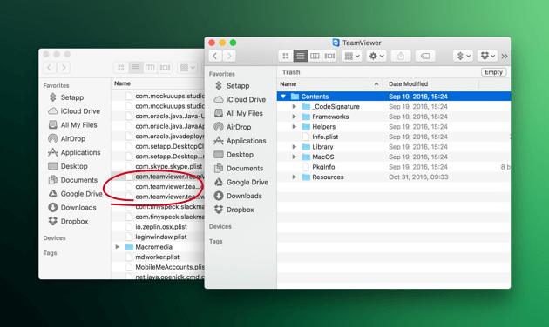Switch TeamViewer window to icon view
This screenshot has height=327, width=549.
click(x=286, y=56)
